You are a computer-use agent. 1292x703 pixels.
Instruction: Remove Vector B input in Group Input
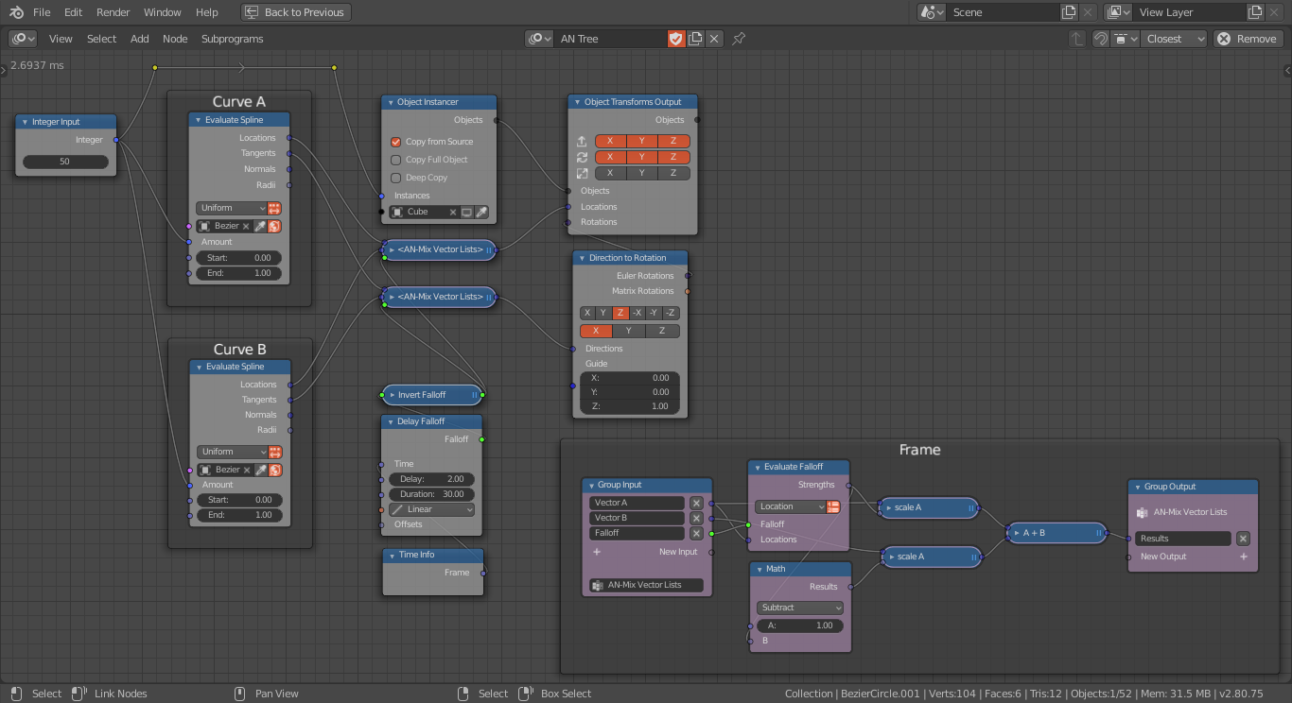[x=696, y=518]
